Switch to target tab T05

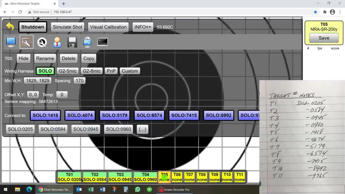[164, 177]
